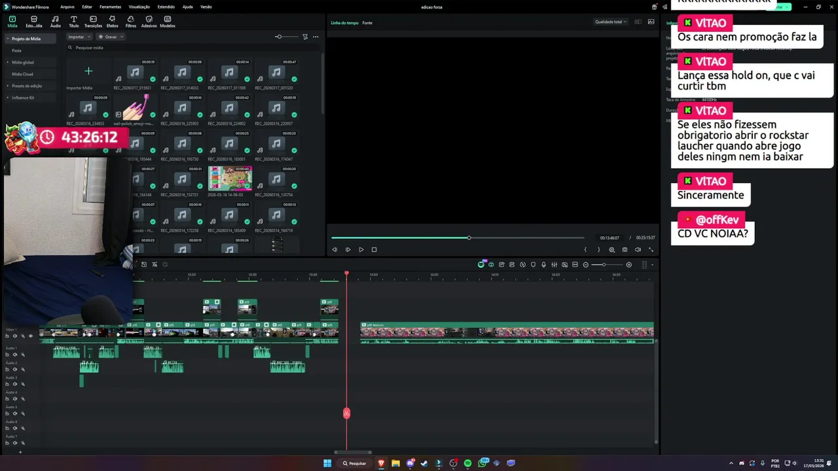Screen dimensions: 838x471
Task: Click the preview fullscreen expand icon
Action: click(651, 249)
